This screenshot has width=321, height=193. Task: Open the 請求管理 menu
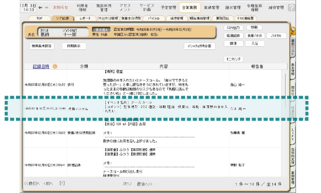tap(233, 7)
